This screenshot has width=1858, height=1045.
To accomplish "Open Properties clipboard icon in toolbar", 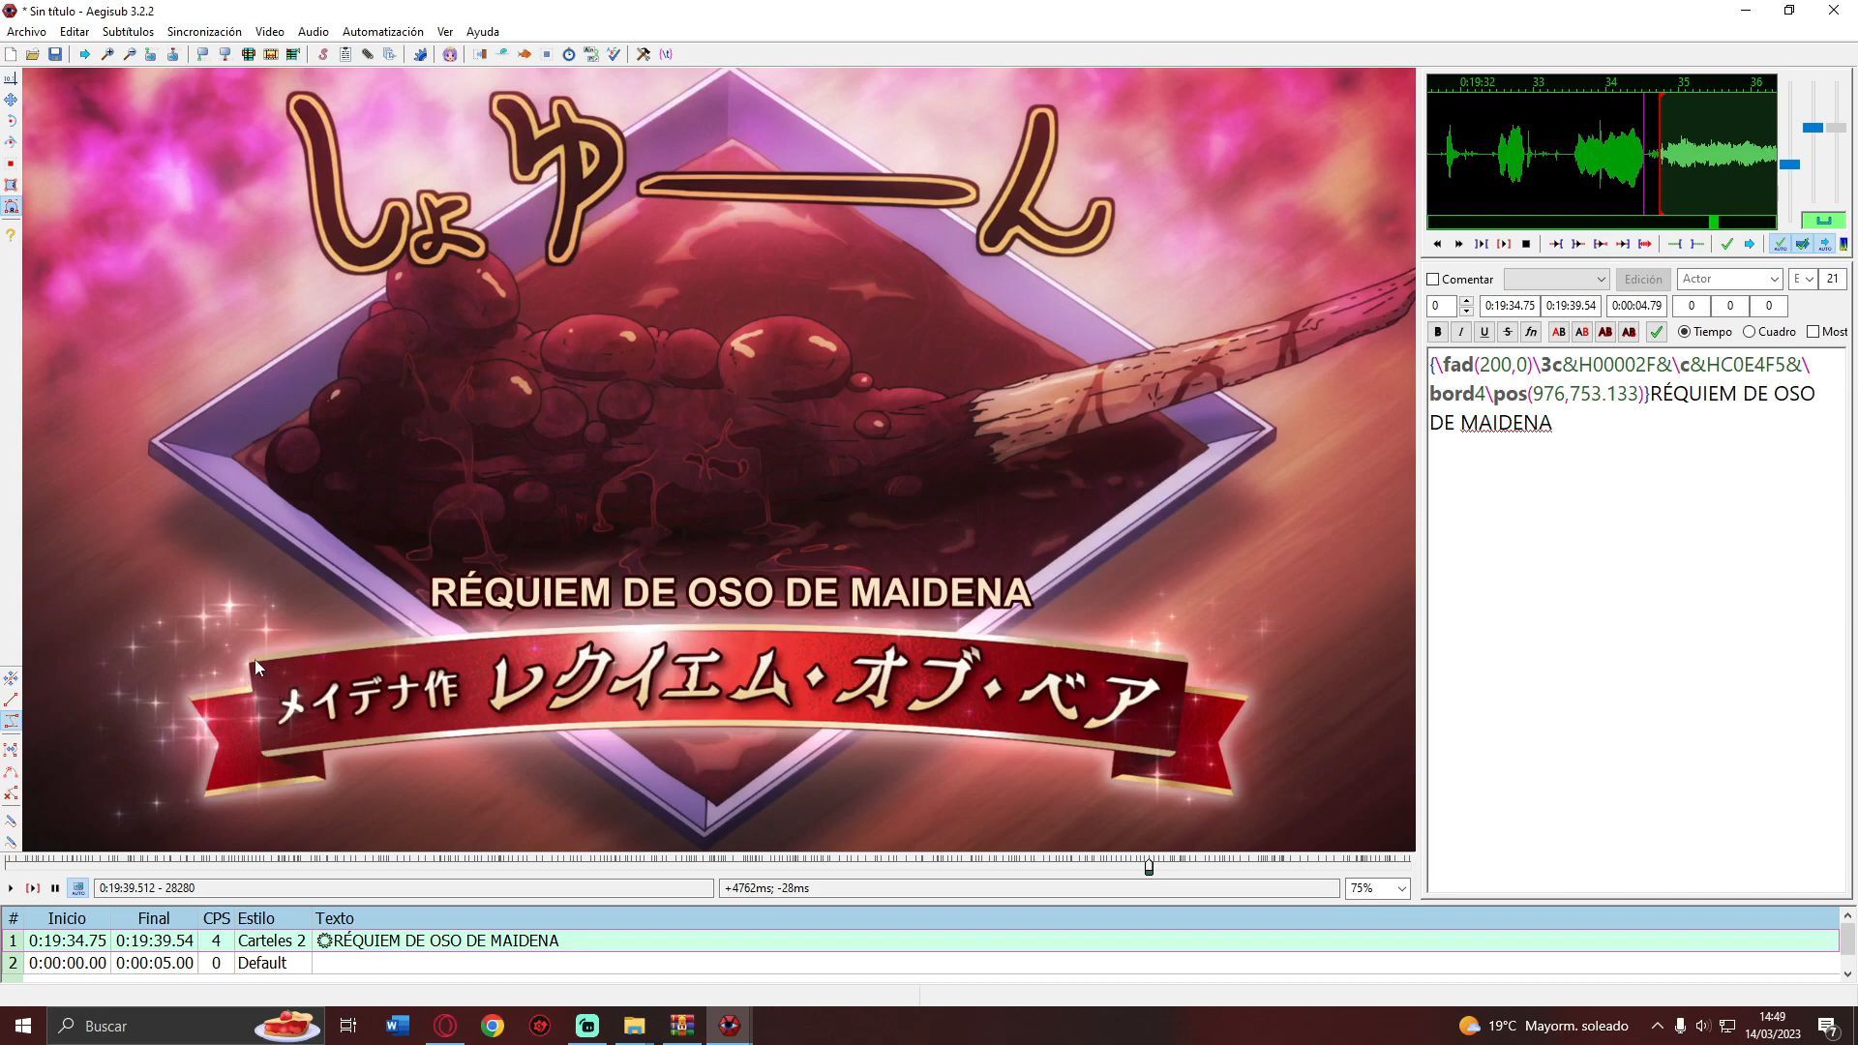I will 345,54.
